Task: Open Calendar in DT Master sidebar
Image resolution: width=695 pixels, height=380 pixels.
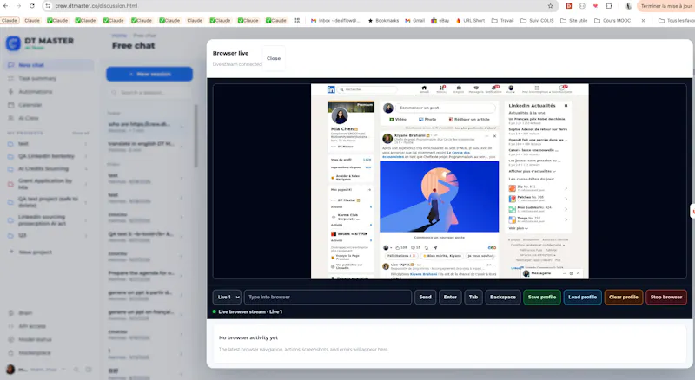Action: click(30, 105)
